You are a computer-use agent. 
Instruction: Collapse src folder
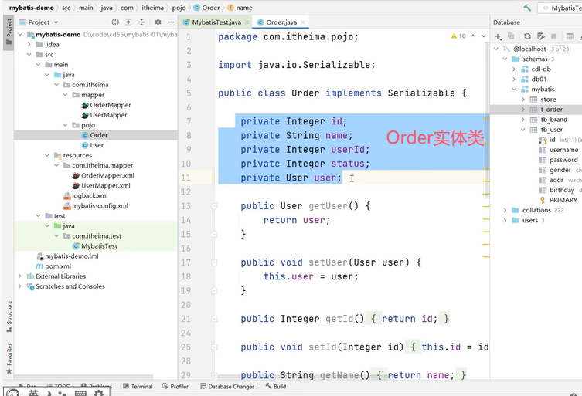[x=29, y=55]
